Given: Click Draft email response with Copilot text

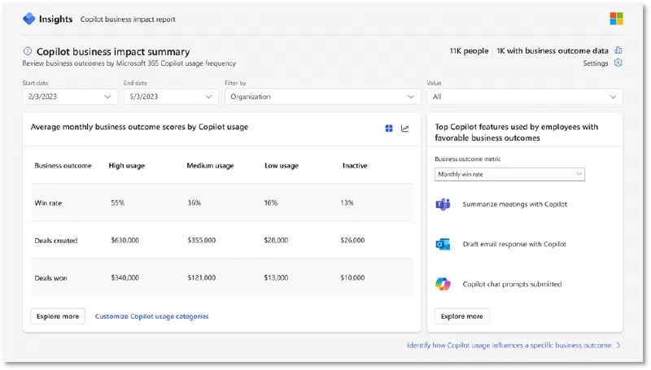Looking at the screenshot, I should pyautogui.click(x=514, y=244).
